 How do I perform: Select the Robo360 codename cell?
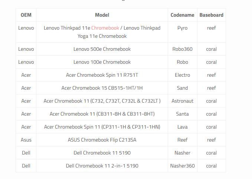pyautogui.click(x=182, y=49)
